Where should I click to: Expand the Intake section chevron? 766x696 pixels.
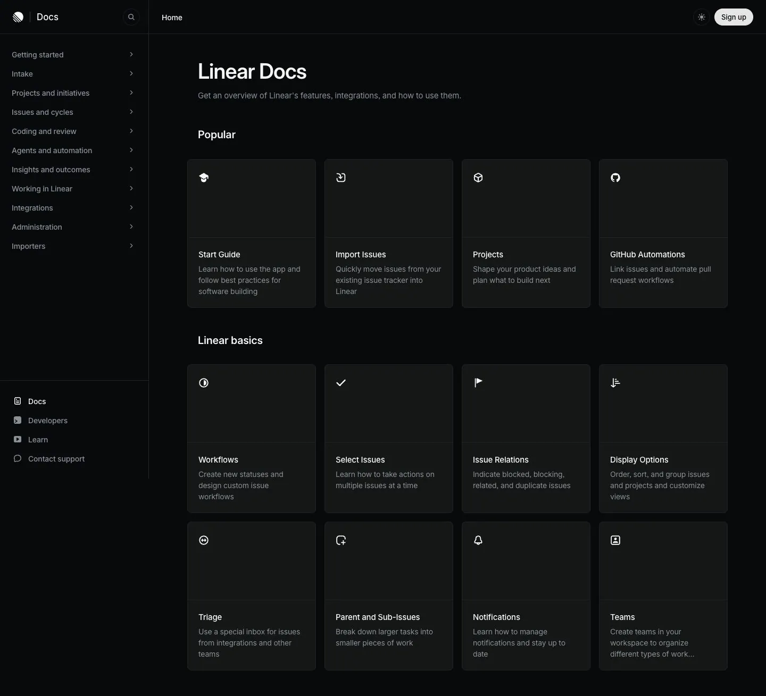pos(131,73)
